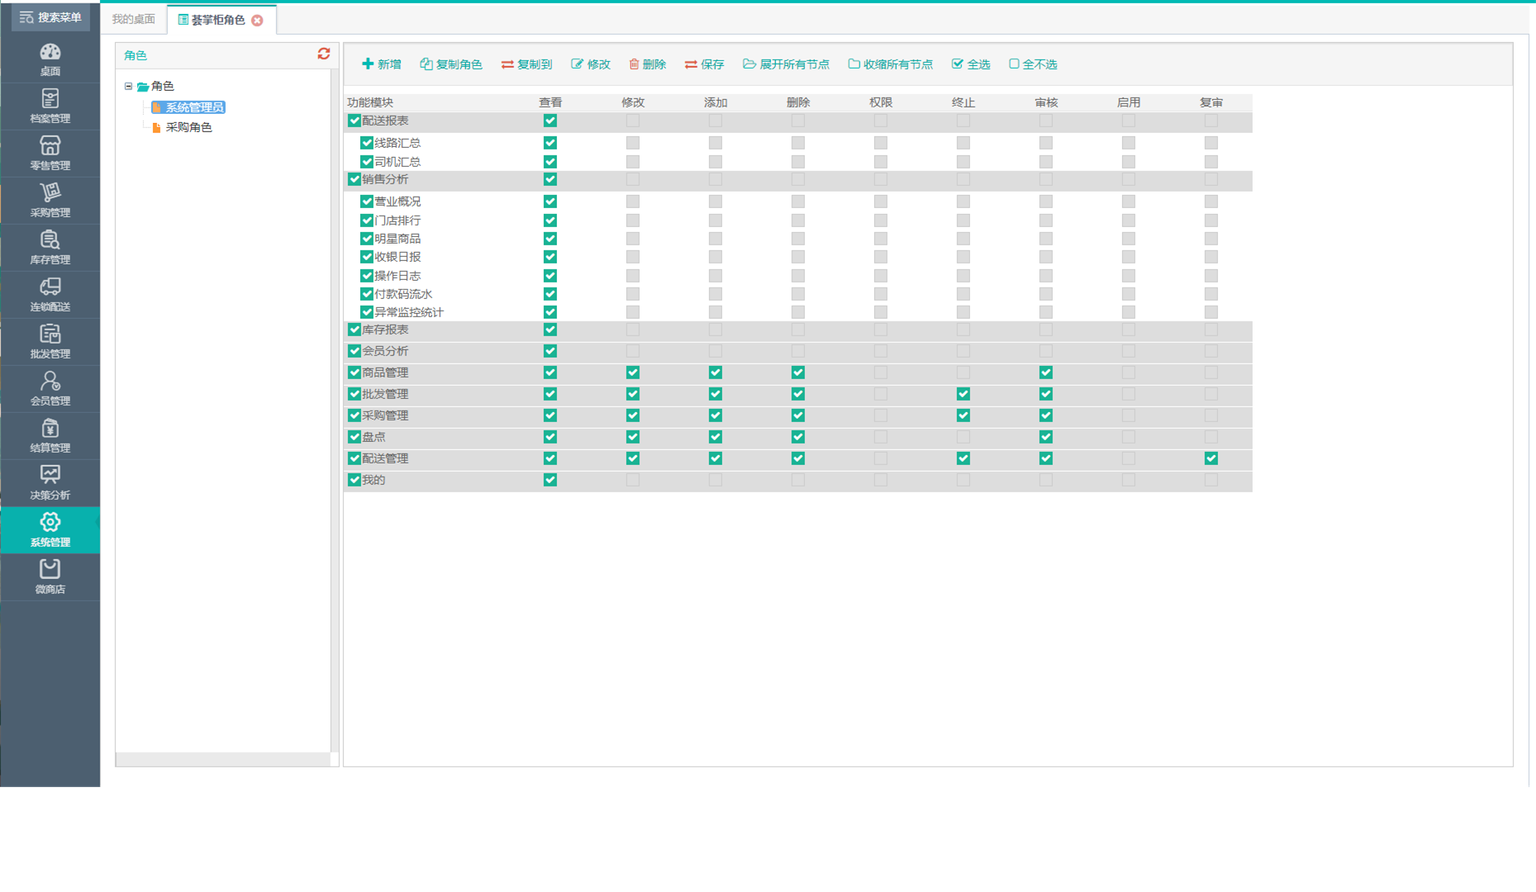Click 新增 to add a role
Screen dimensions: 1536x892
point(382,64)
